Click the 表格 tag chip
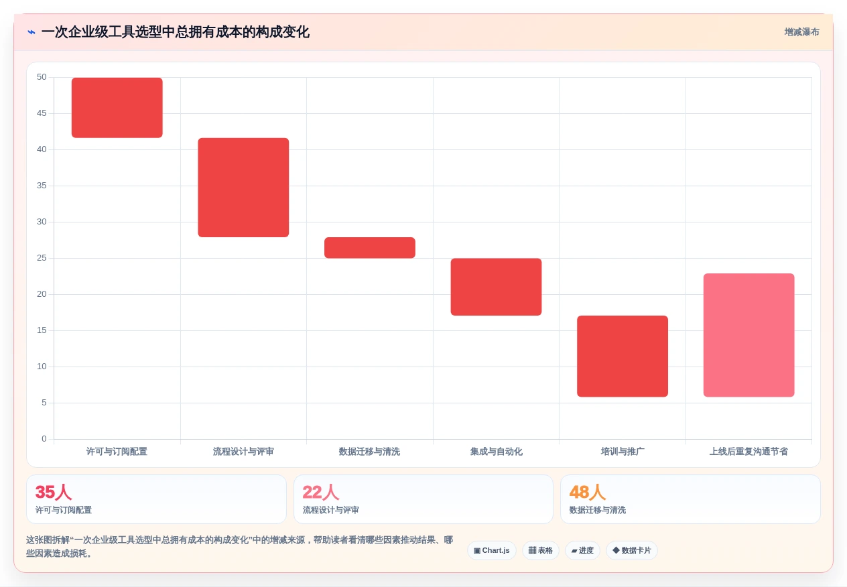The height and width of the screenshot is (587, 847). coord(541,551)
